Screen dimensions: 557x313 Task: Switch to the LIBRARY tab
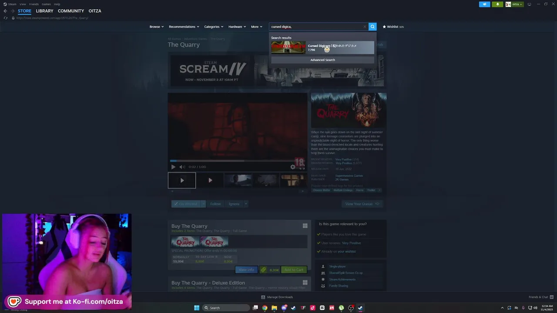[x=44, y=11]
